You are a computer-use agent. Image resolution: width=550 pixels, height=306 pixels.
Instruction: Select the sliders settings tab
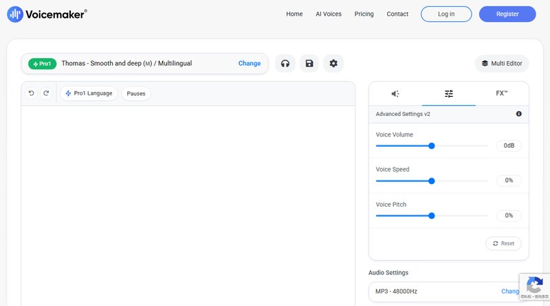pyautogui.click(x=449, y=93)
